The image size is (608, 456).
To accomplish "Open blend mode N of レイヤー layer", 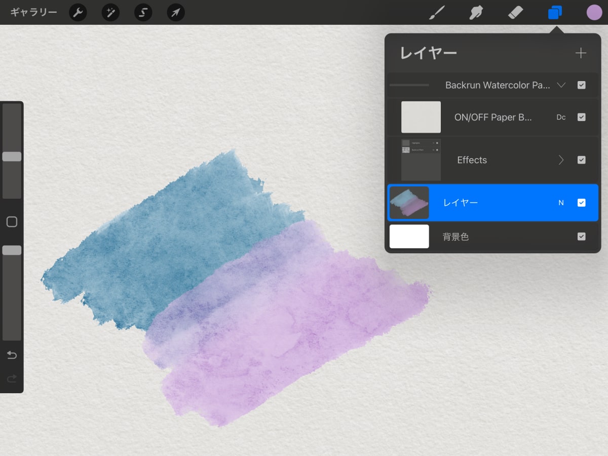I will 561,203.
